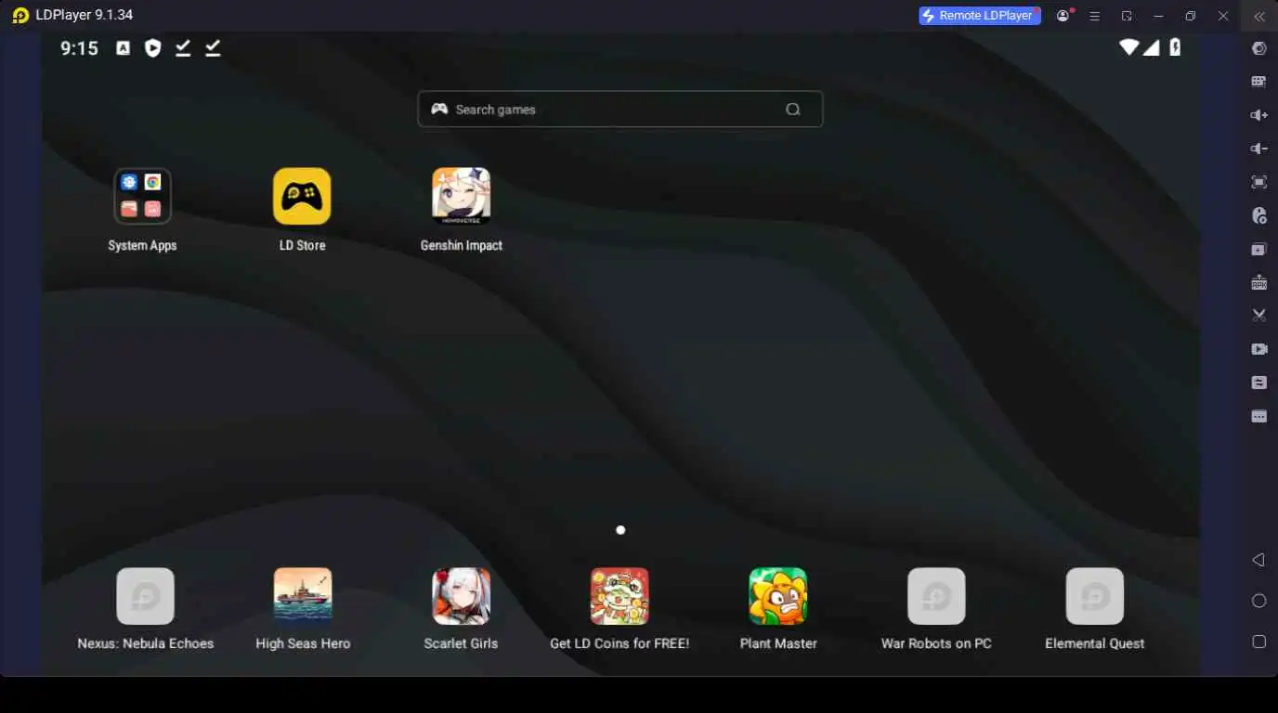Click the Search games input field
The width and height of the screenshot is (1278, 713).
(619, 109)
